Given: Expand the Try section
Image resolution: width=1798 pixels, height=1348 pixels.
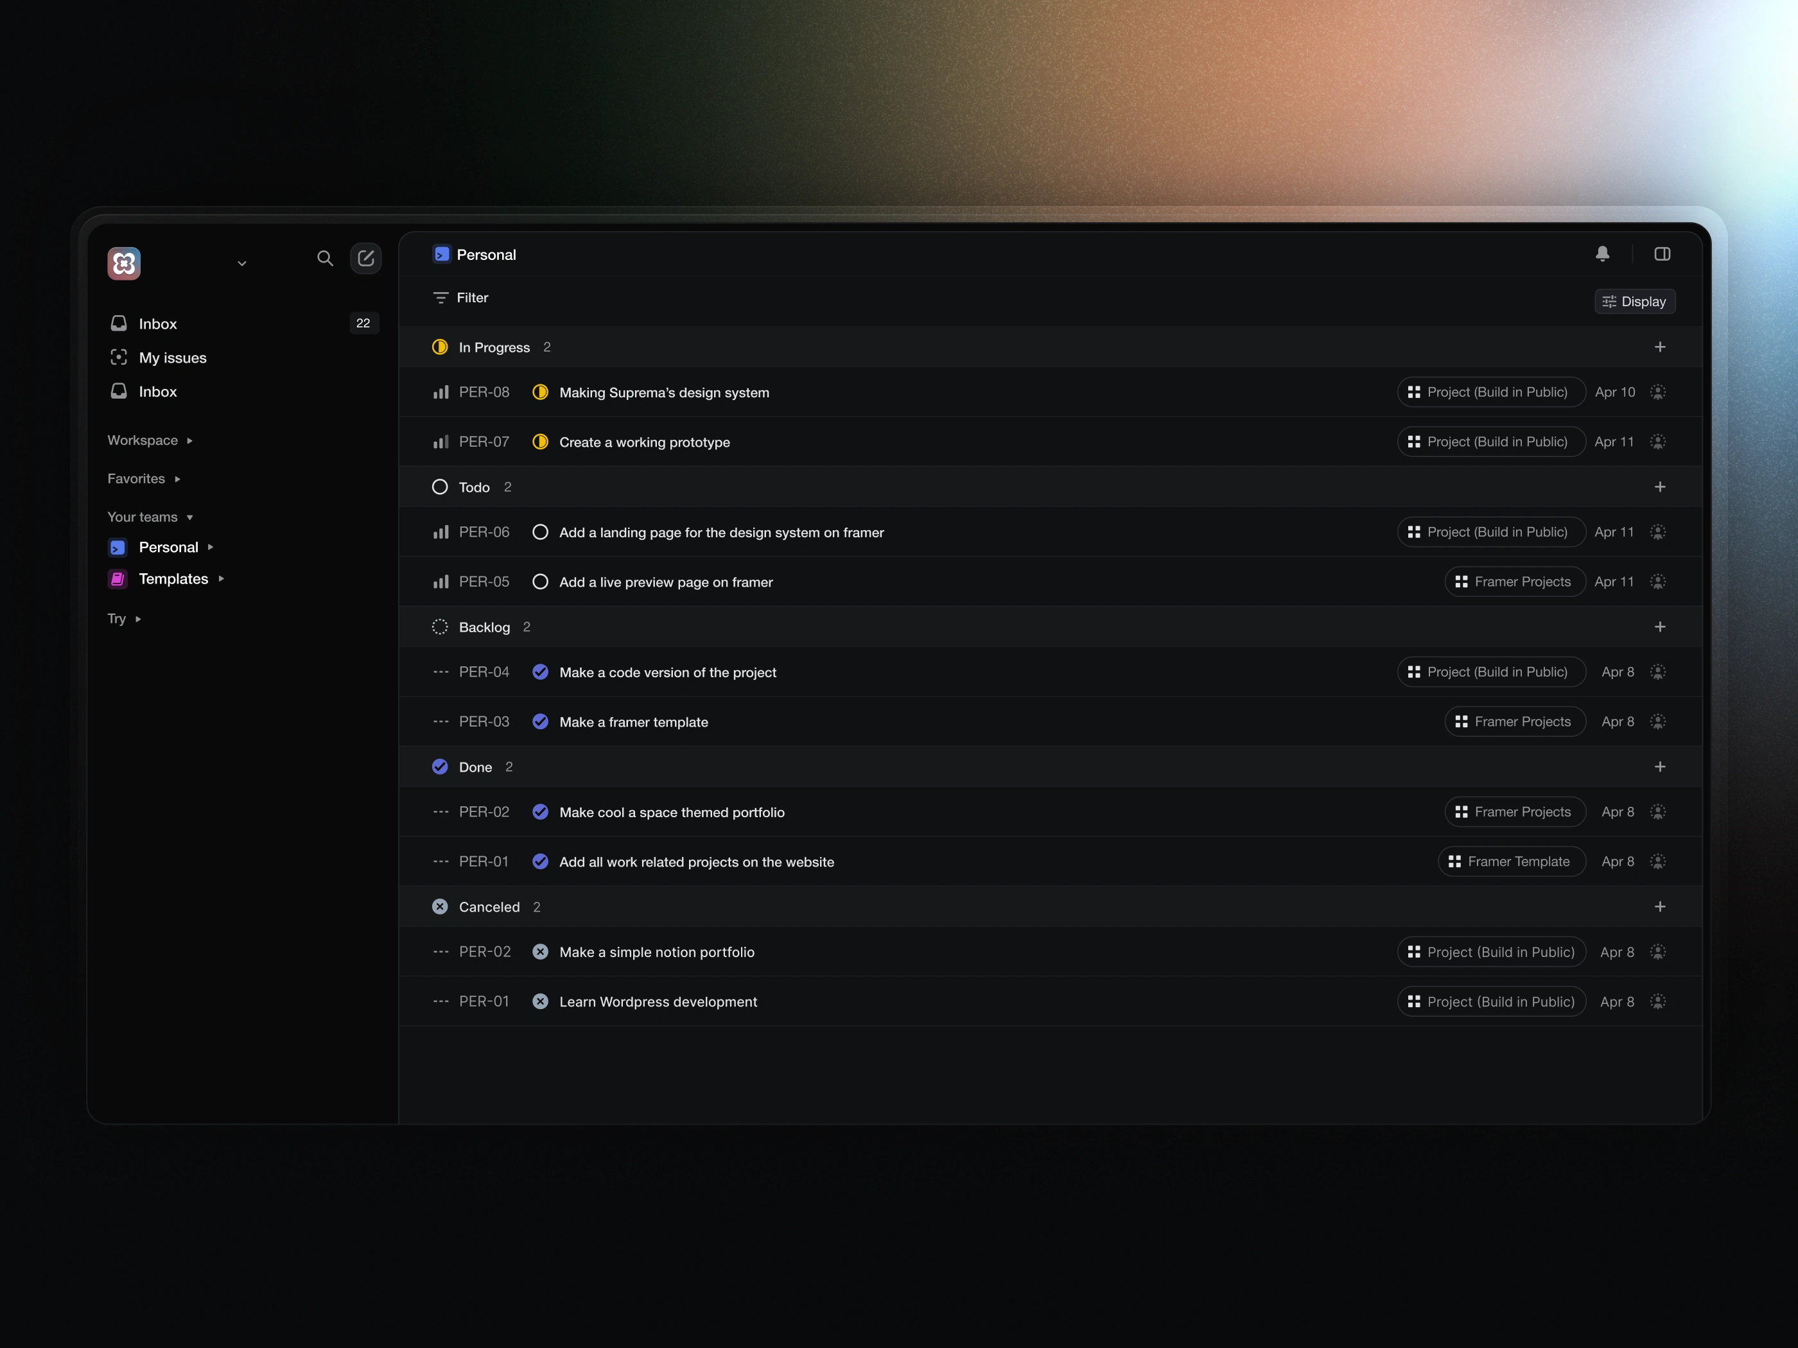Looking at the screenshot, I should pyautogui.click(x=125, y=618).
